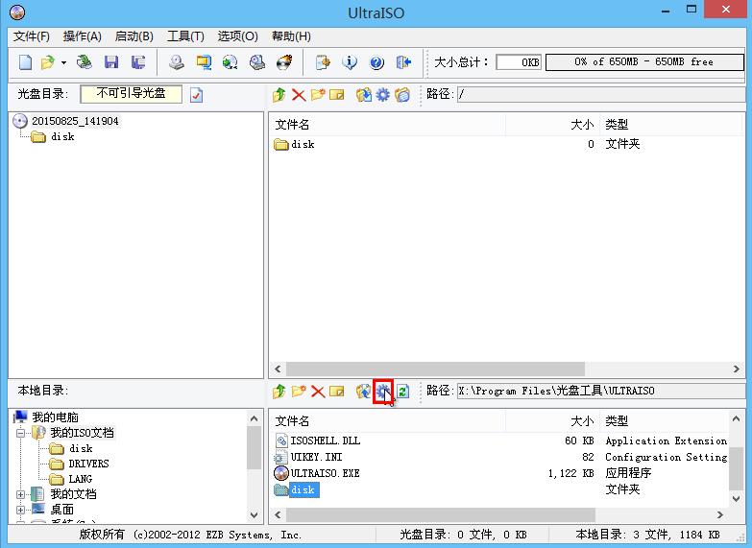
Task: Click the Make CD/DVD image drive icon
Action: pyautogui.click(x=177, y=62)
